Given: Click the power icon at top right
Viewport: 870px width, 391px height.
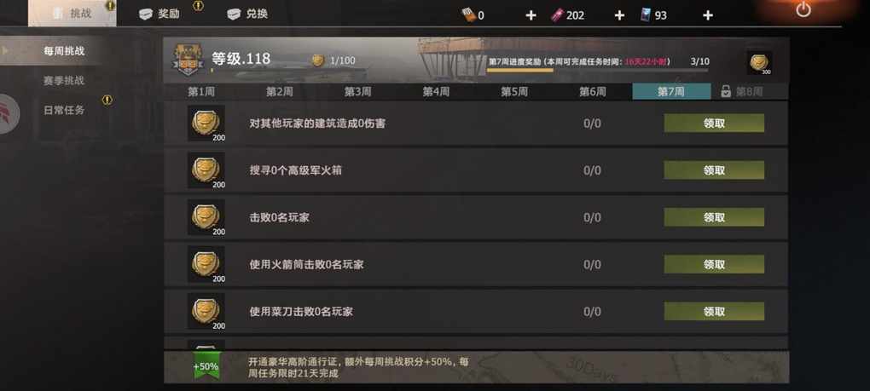Looking at the screenshot, I should pos(803,9).
